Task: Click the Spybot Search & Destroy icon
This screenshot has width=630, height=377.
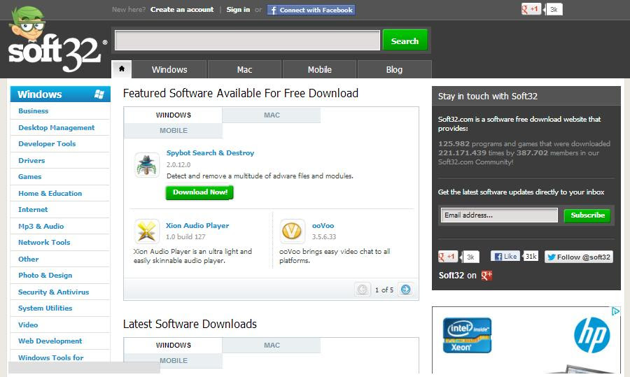Action: [147, 165]
